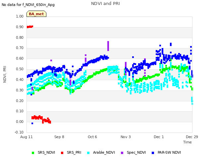Viewport: 212px width, 159px height.
Task: Click the 0.00 y-axis label
Action: (20, 122)
